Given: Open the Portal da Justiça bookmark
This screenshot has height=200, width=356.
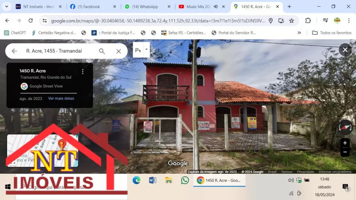Looking at the screenshot, I should tap(113, 32).
